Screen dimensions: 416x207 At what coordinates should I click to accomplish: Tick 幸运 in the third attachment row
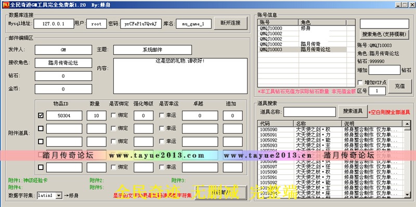[x=162, y=141]
